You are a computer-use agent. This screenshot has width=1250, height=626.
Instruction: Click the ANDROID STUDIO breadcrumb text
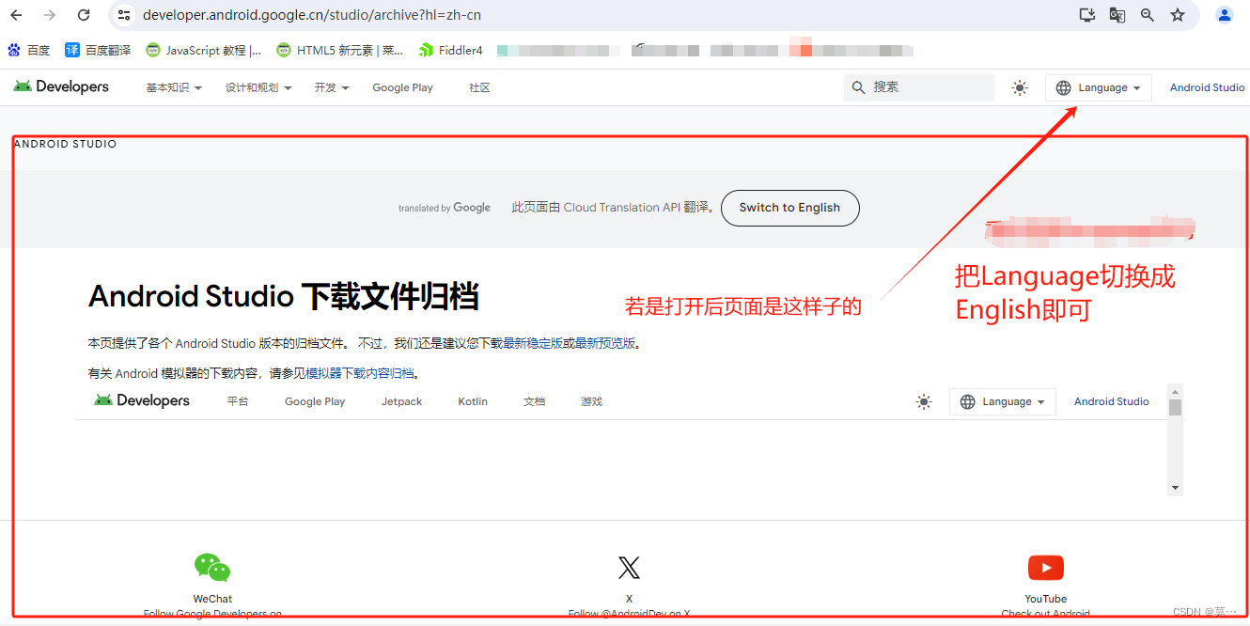click(x=65, y=144)
